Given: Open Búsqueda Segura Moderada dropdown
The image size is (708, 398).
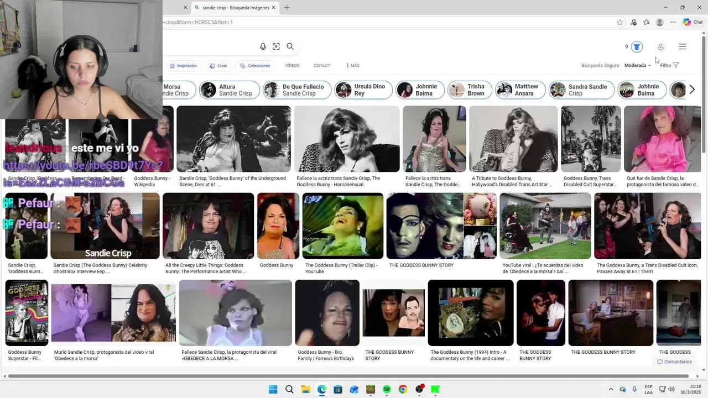Looking at the screenshot, I should (638, 65).
